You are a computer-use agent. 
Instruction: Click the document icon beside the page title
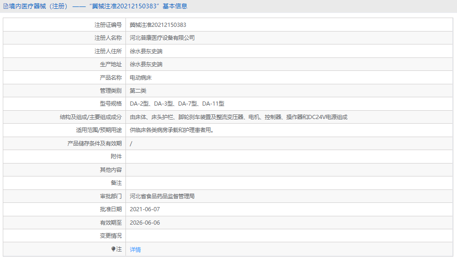click(x=6, y=6)
